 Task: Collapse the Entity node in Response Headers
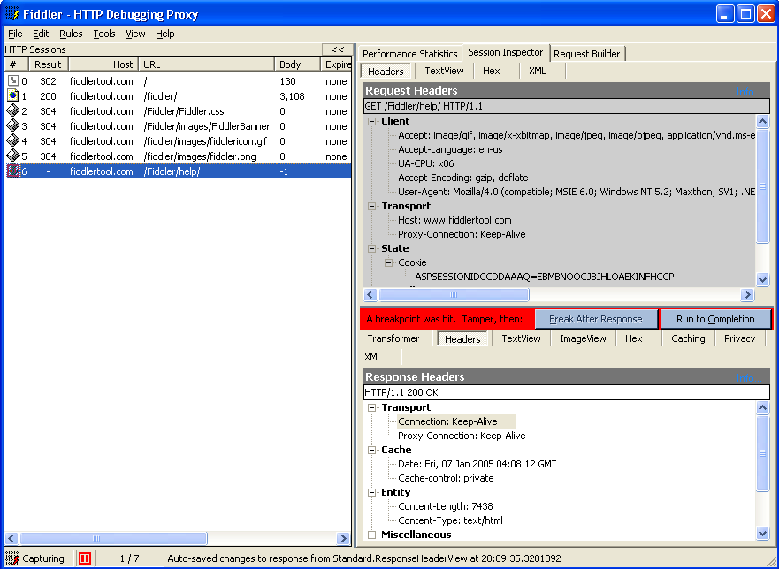tap(372, 492)
